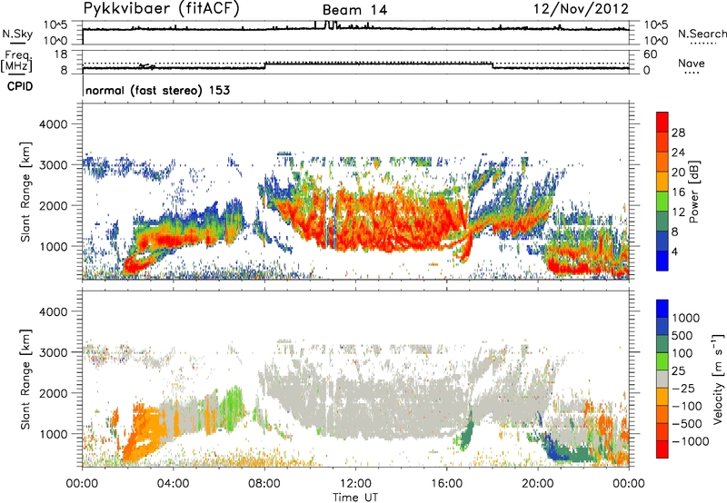This screenshot has height=503, width=727.
Task: Click the 'Slant Range [km]' label of the power panel
Action: coord(25,192)
